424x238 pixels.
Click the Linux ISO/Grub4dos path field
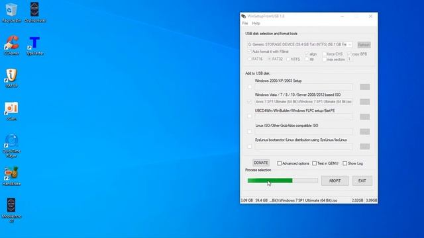click(303, 132)
